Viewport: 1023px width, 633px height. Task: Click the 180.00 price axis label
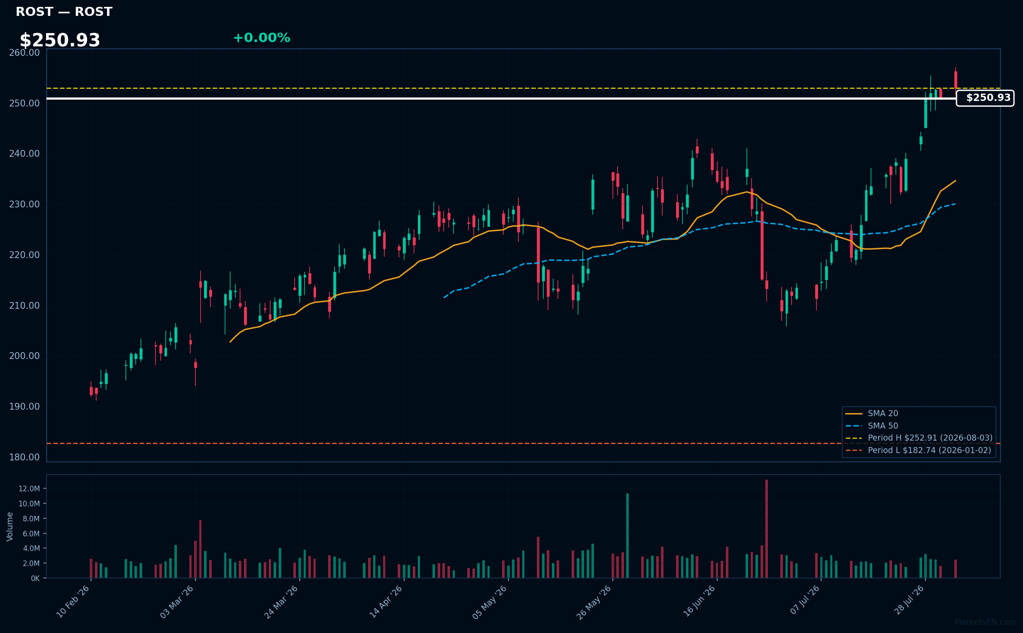(x=24, y=457)
